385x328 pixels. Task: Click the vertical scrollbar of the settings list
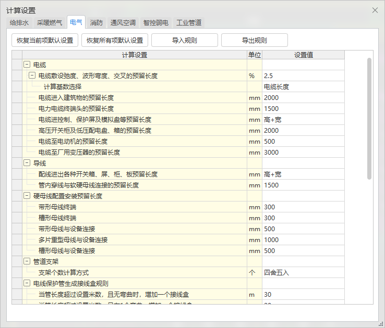[369, 119]
